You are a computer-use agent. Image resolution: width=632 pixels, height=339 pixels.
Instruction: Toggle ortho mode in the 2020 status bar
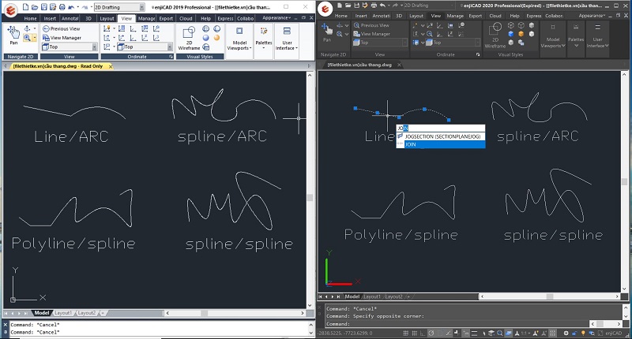[423, 333]
